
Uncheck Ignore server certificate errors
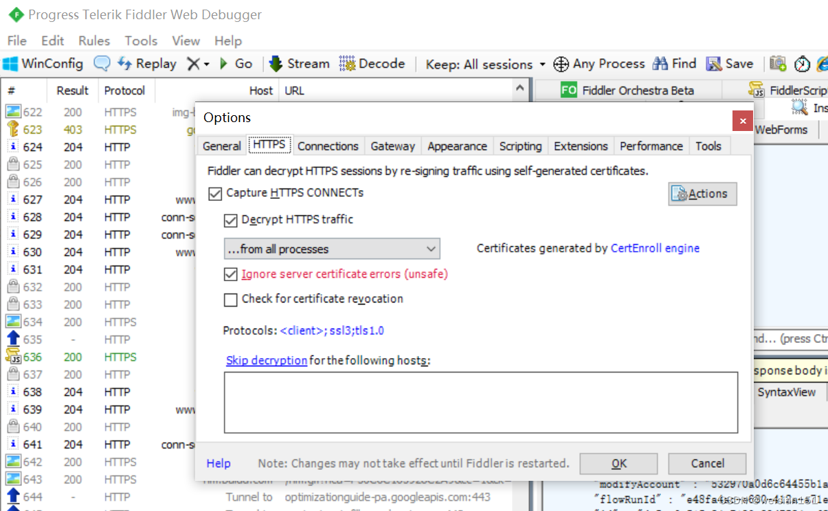click(x=230, y=274)
